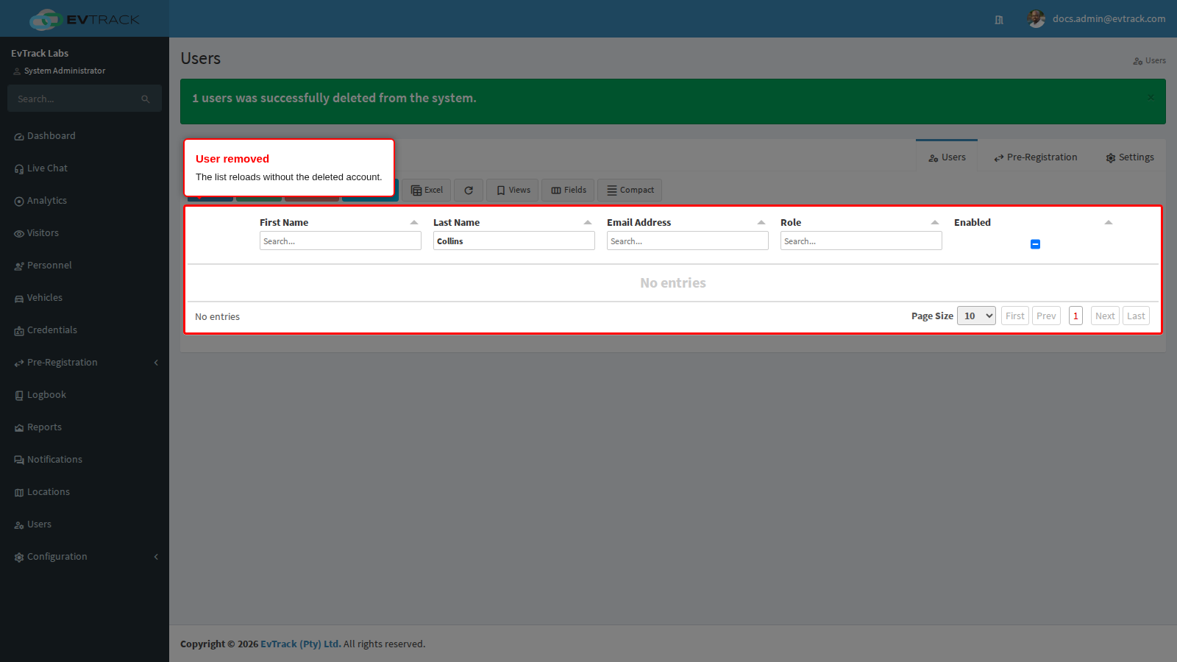The image size is (1177, 662).
Task: Open Users in the left sidebar
Action: (x=33, y=524)
